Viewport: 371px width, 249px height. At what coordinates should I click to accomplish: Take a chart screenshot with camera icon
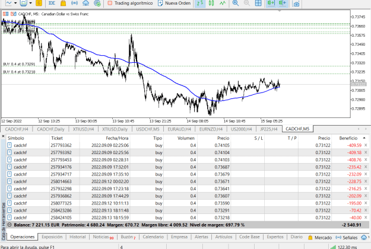pos(296,4)
